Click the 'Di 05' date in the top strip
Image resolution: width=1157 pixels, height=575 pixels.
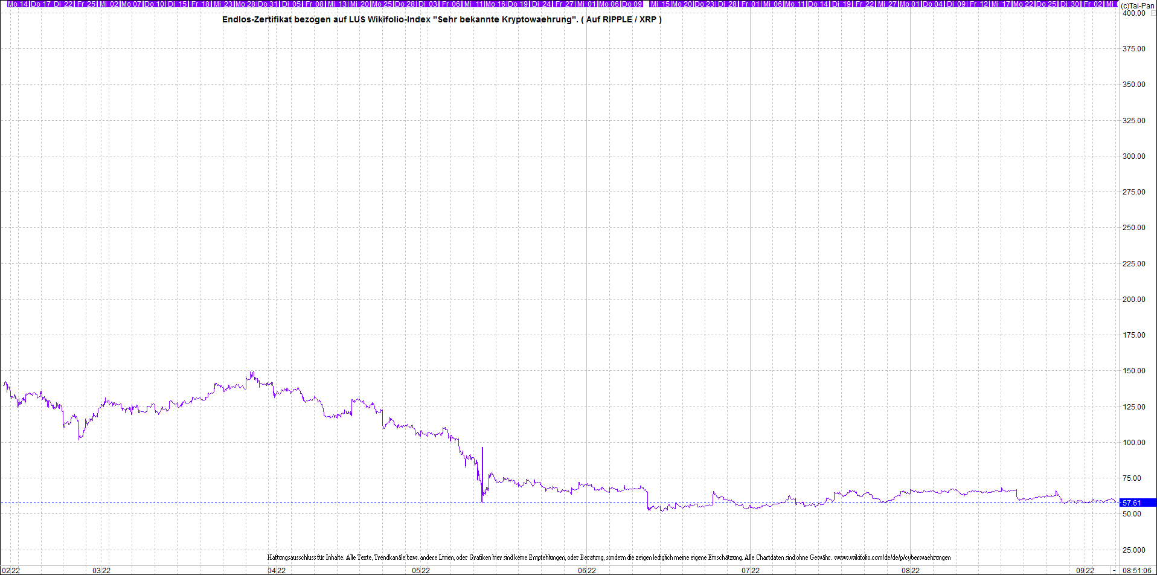(x=292, y=4)
